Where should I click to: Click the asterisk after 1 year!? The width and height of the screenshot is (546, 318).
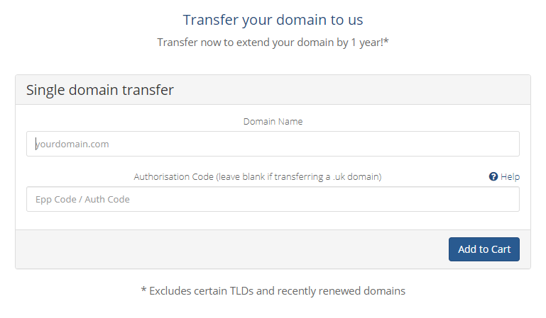coord(386,41)
